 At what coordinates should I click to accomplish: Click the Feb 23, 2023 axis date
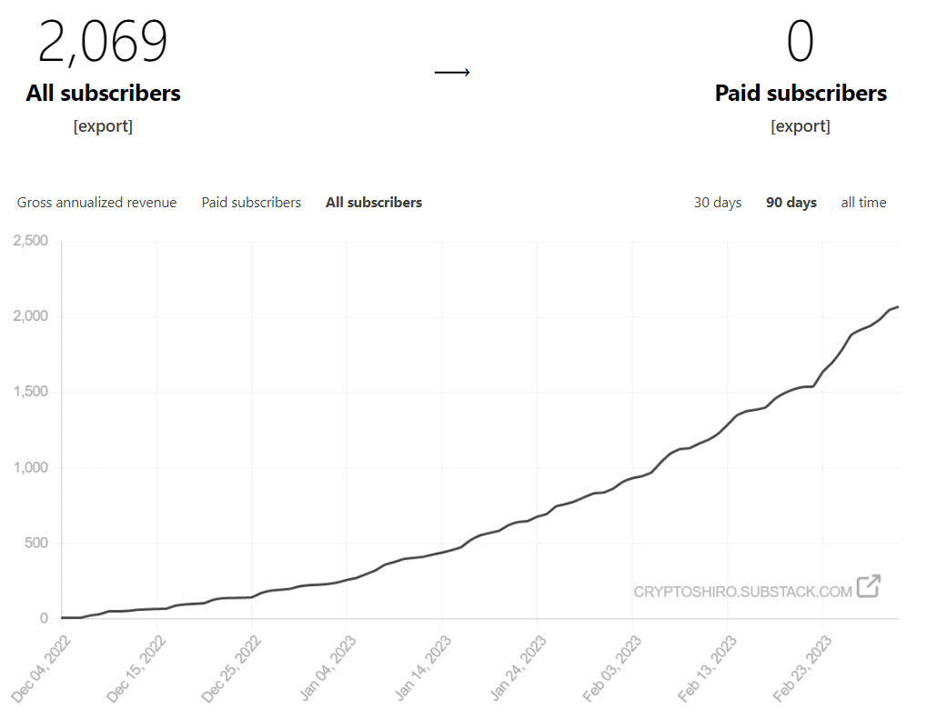pos(802,668)
